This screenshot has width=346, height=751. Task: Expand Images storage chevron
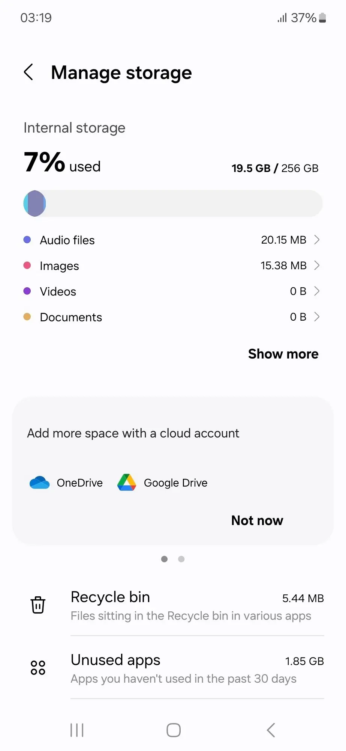(317, 265)
